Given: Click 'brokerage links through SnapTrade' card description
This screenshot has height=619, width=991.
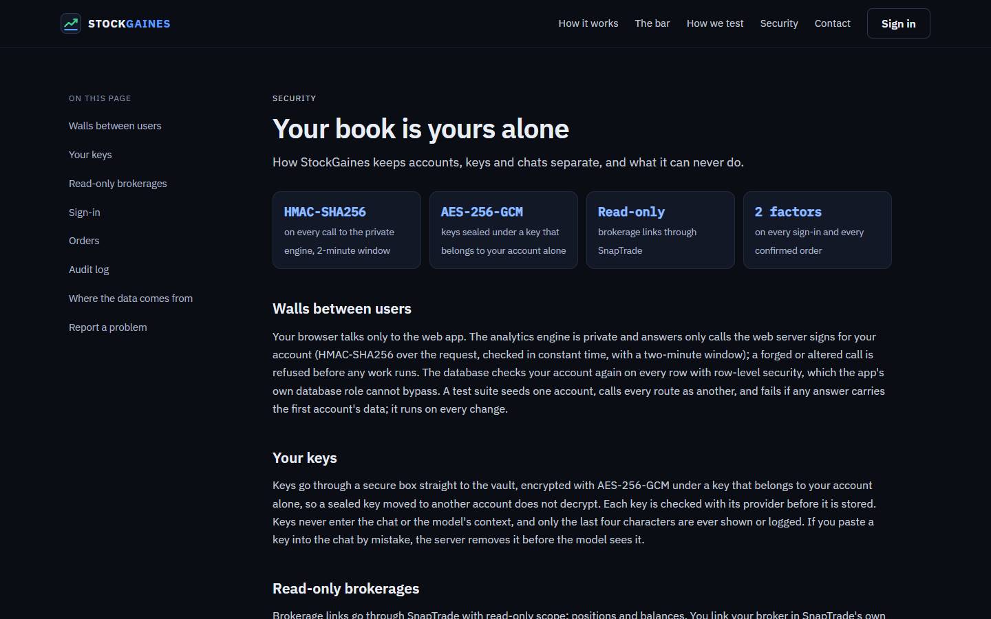Looking at the screenshot, I should 648,241.
